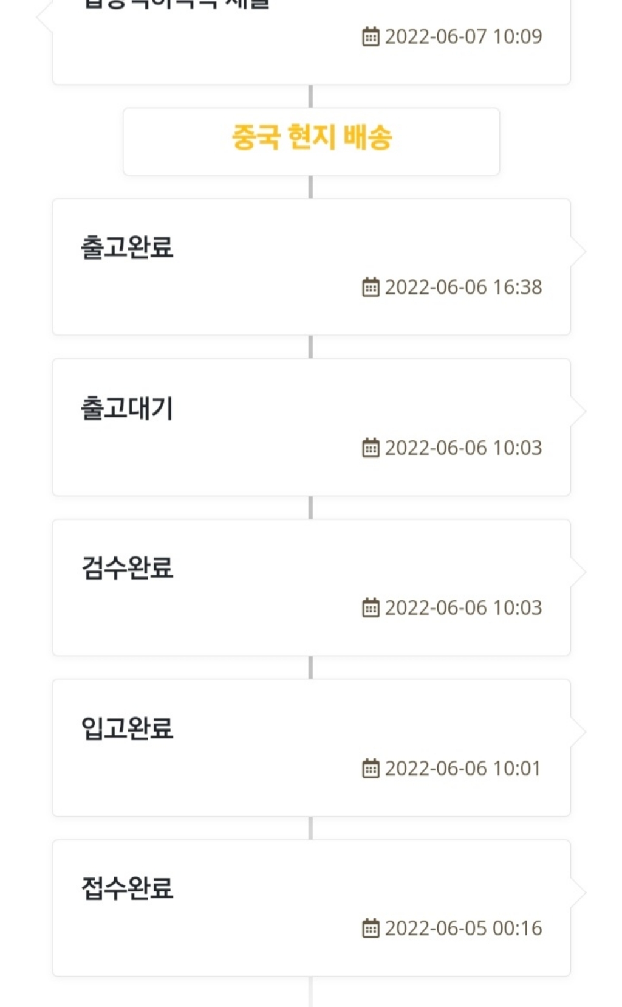Click the 2022-06-05 00:16 timestamp
622x1007 pixels.
pyautogui.click(x=463, y=928)
